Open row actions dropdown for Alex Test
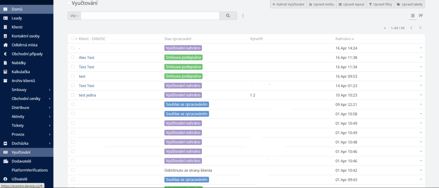 click(x=421, y=57)
